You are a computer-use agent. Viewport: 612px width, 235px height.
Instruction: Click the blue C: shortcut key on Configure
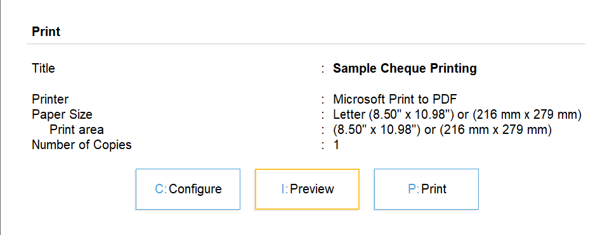(x=161, y=189)
